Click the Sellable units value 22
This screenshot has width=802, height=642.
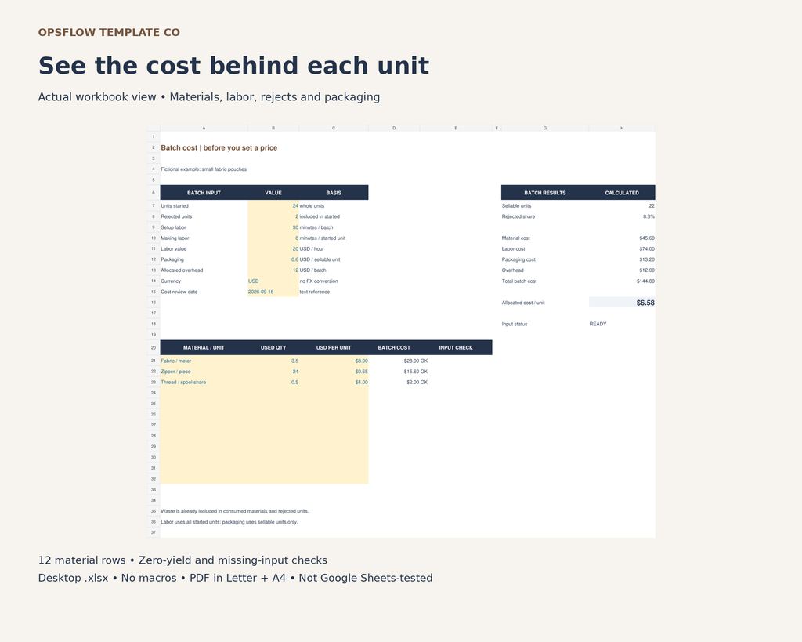click(622, 206)
